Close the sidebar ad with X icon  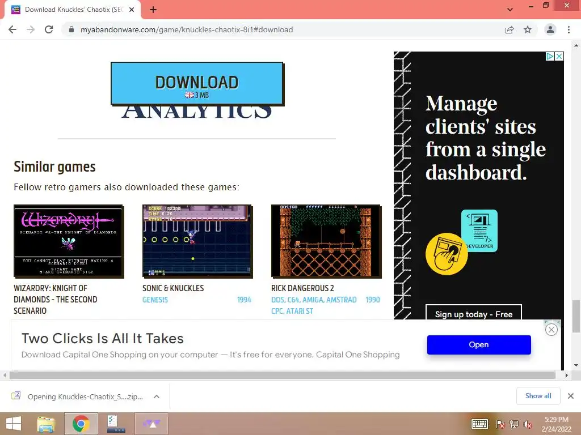(x=559, y=56)
